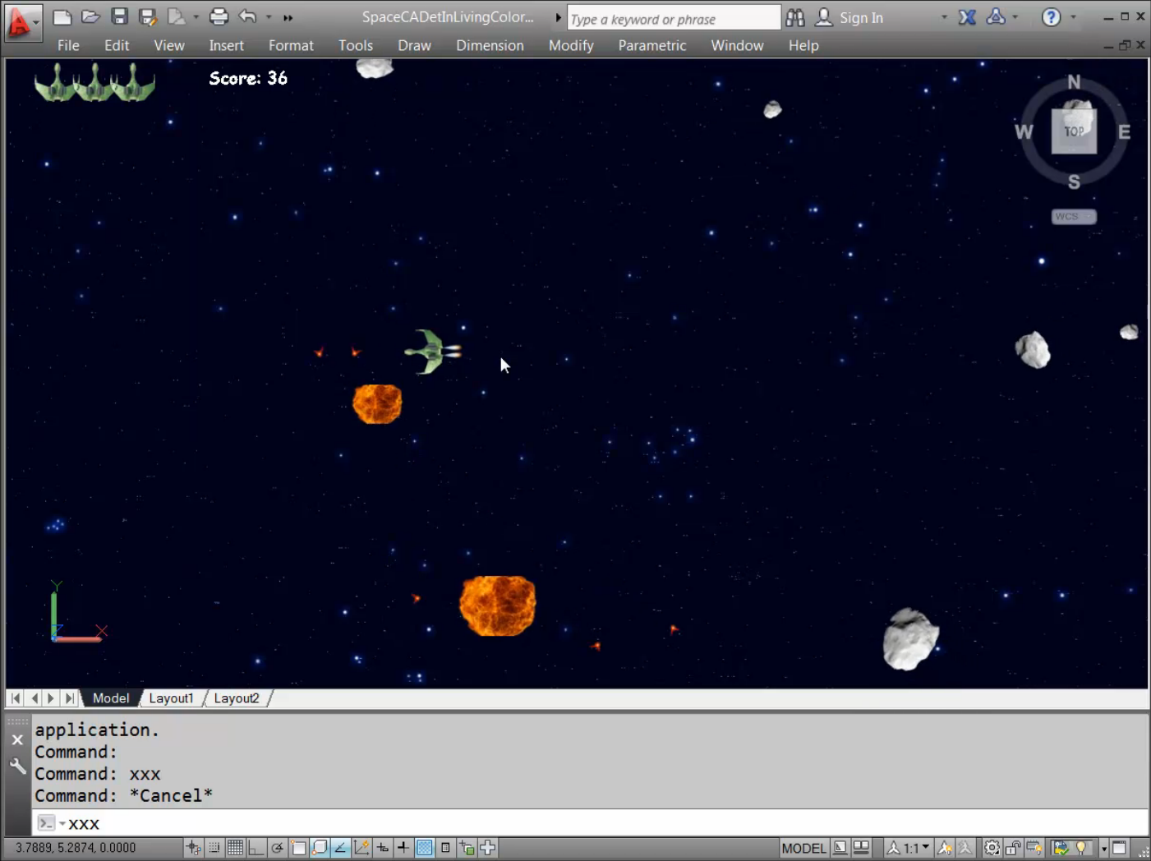Open the wrench customize icon beside command line

(x=17, y=767)
